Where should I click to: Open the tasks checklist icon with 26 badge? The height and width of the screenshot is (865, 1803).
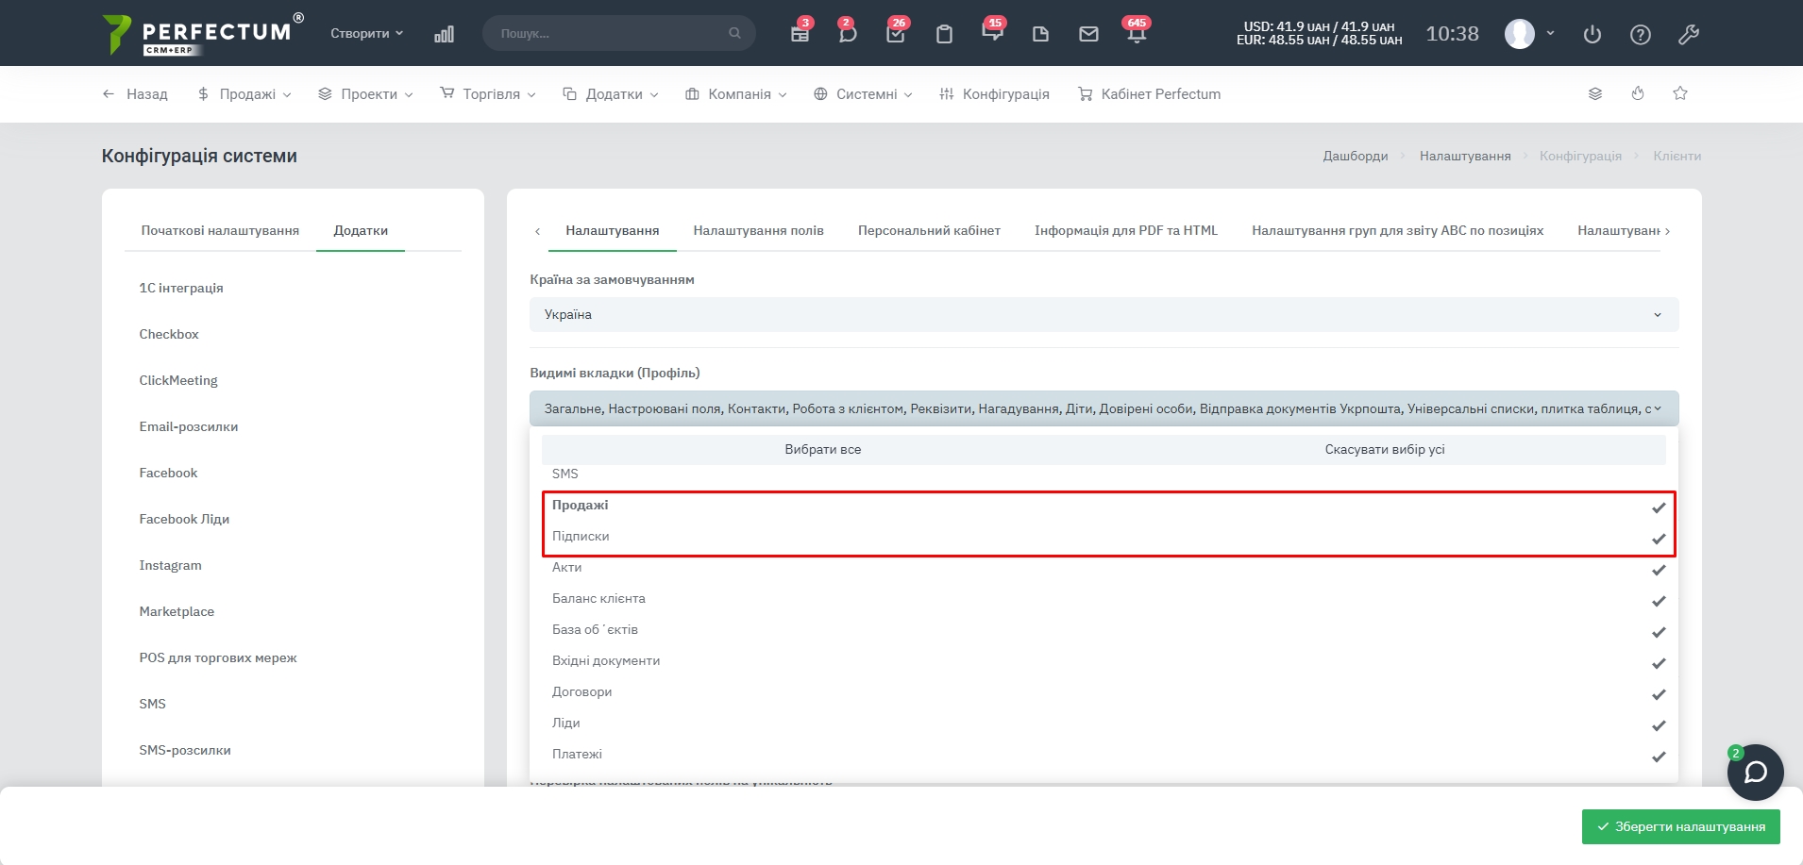coord(896,34)
